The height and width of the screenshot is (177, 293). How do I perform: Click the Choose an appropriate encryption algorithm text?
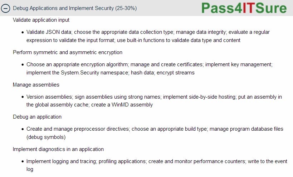[x=77, y=64]
